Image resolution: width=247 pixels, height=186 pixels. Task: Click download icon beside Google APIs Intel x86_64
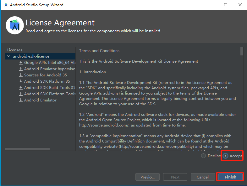[21, 63]
